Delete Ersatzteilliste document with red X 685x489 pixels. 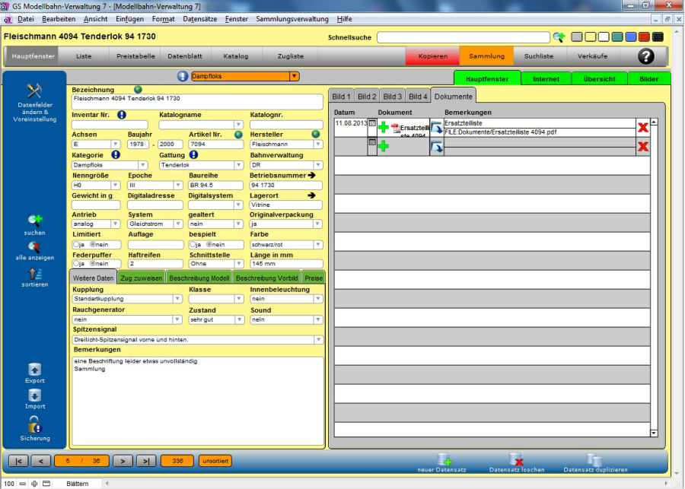[x=643, y=128]
